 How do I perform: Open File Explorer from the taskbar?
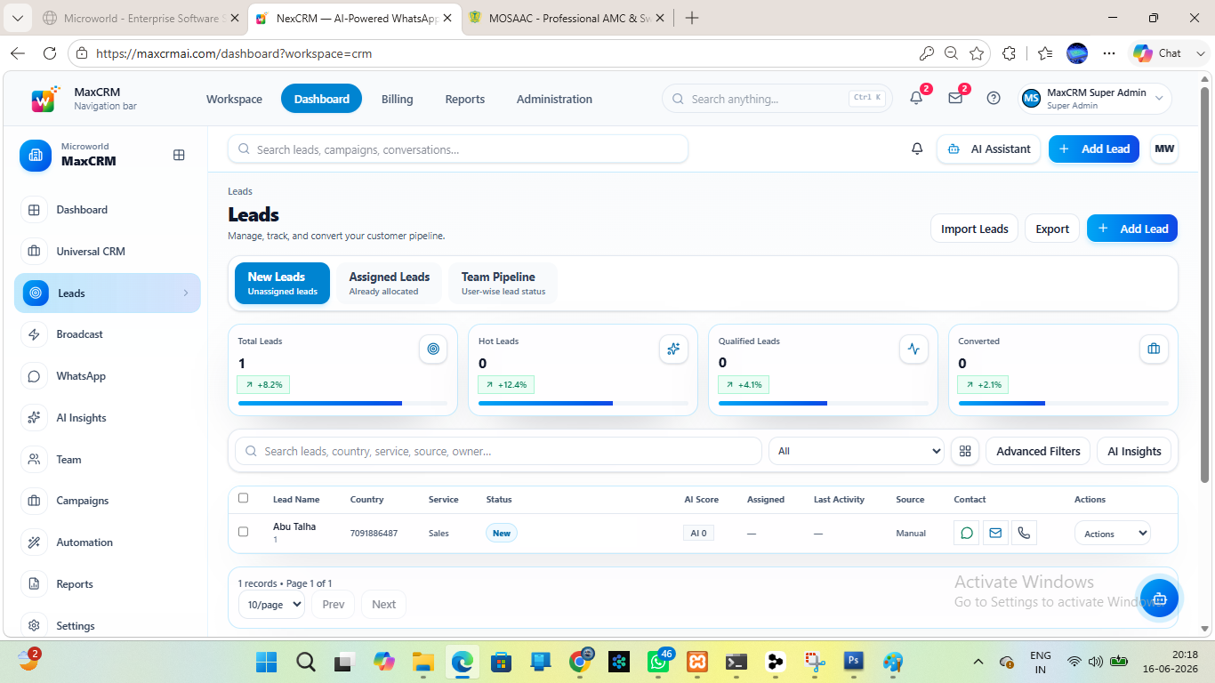pos(422,662)
